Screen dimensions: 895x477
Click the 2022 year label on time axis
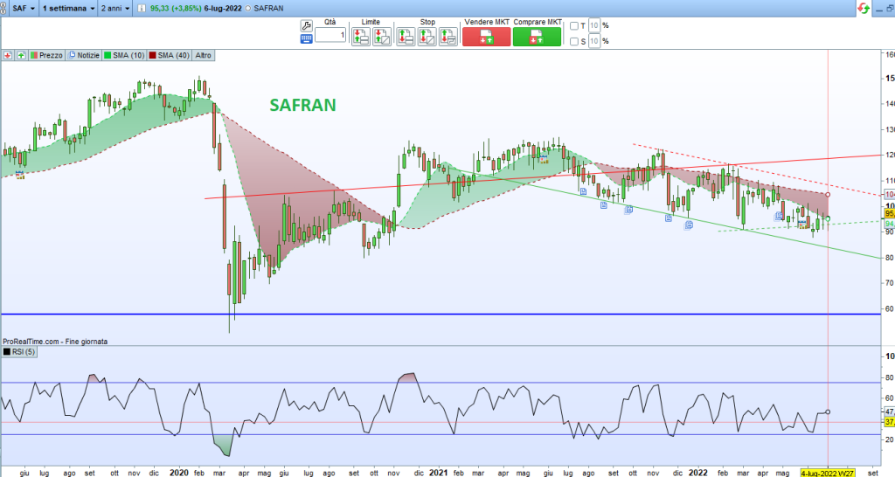(x=697, y=473)
